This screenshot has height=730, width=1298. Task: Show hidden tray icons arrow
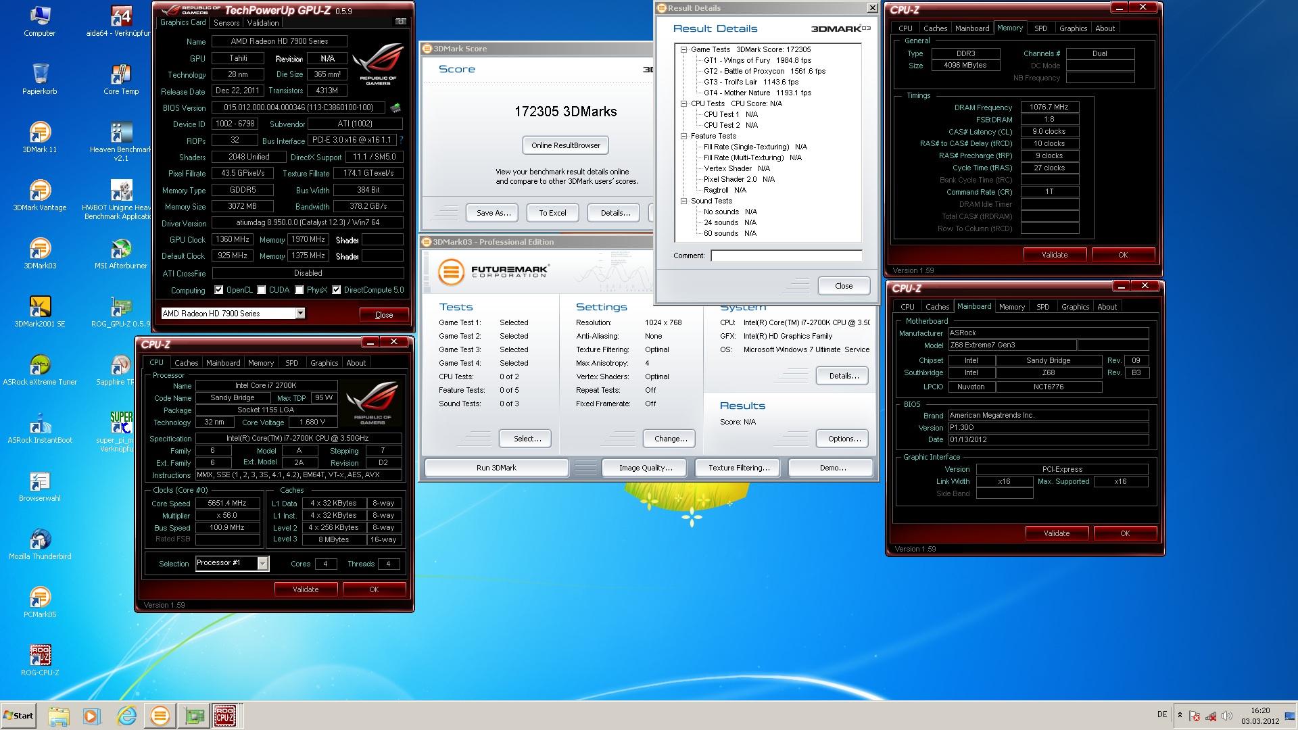1180,715
